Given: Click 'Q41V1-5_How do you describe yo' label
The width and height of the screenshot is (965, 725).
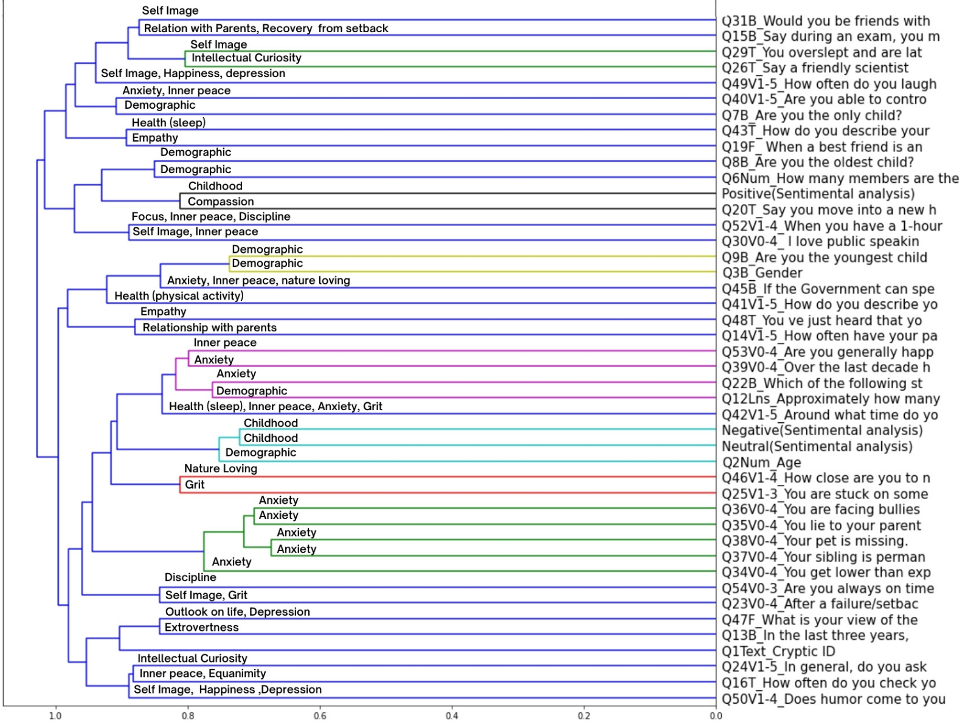Looking at the screenshot, I should point(829,304).
